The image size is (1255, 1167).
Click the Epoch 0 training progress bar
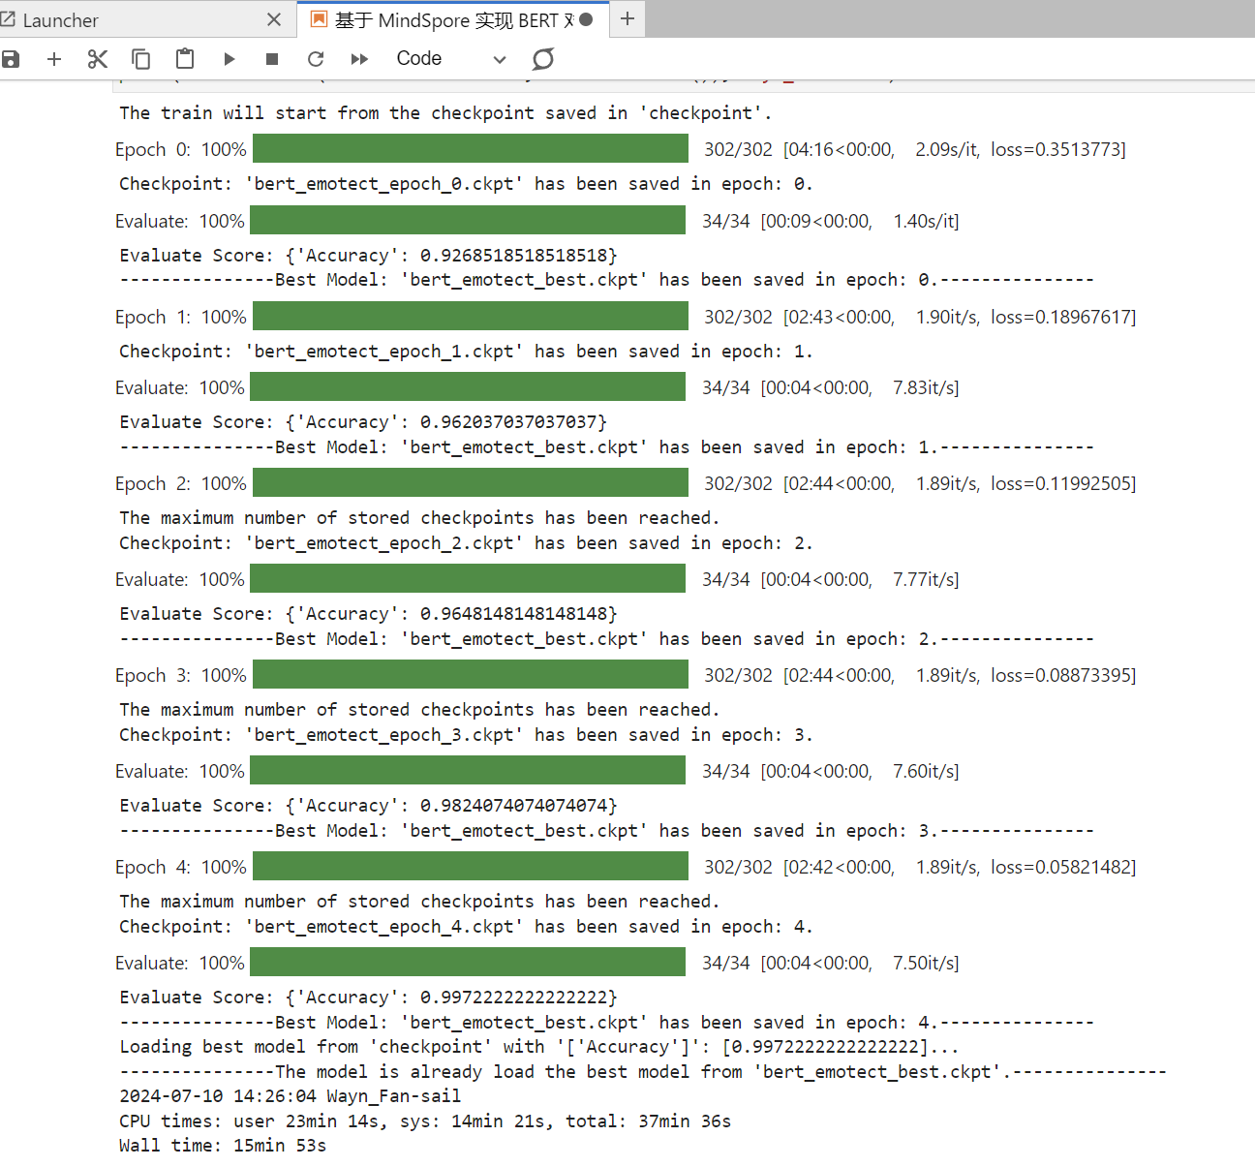point(470,148)
